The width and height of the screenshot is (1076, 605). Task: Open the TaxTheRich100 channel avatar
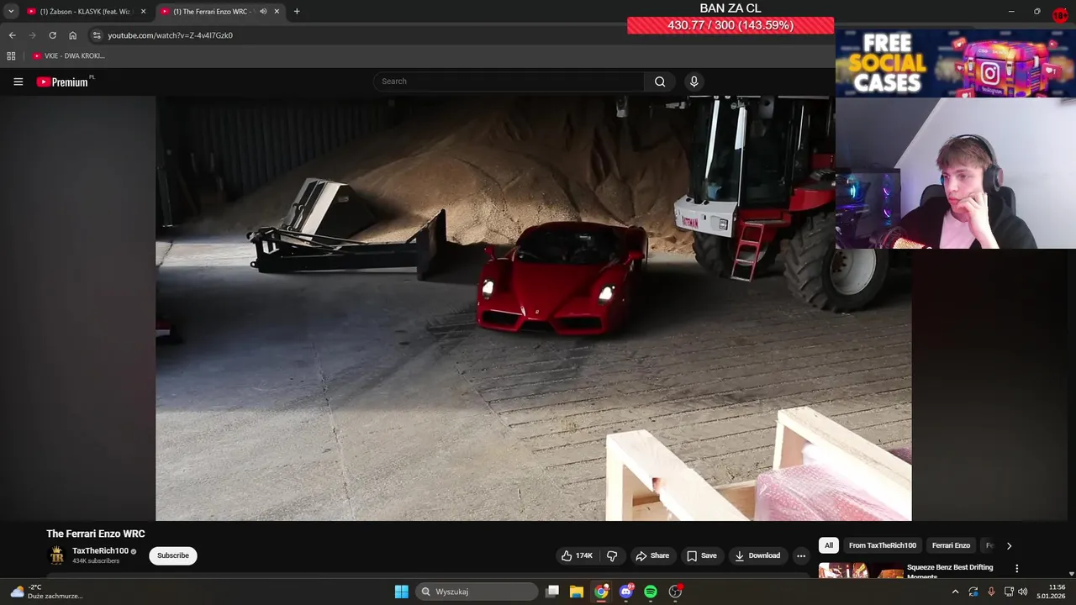click(56, 555)
